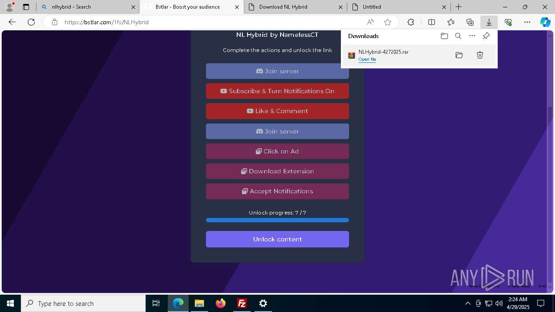555x312 pixels.
Task: Open the Favorites list icon
Action: 451,22
